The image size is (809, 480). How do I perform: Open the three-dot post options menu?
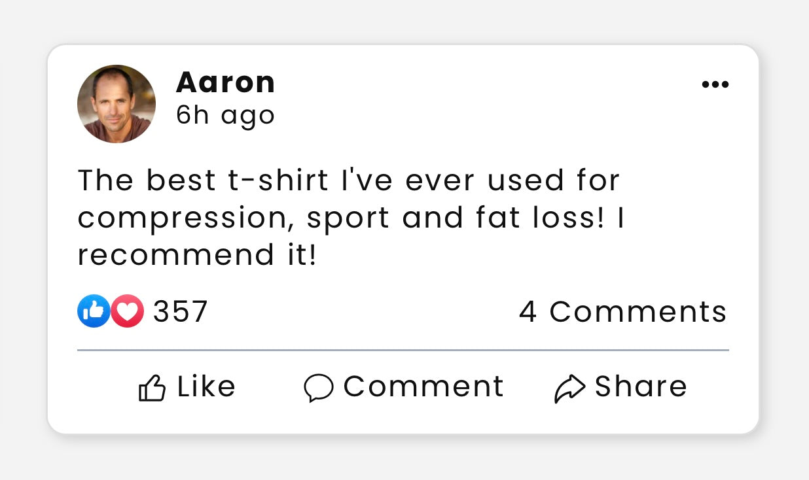coord(715,85)
